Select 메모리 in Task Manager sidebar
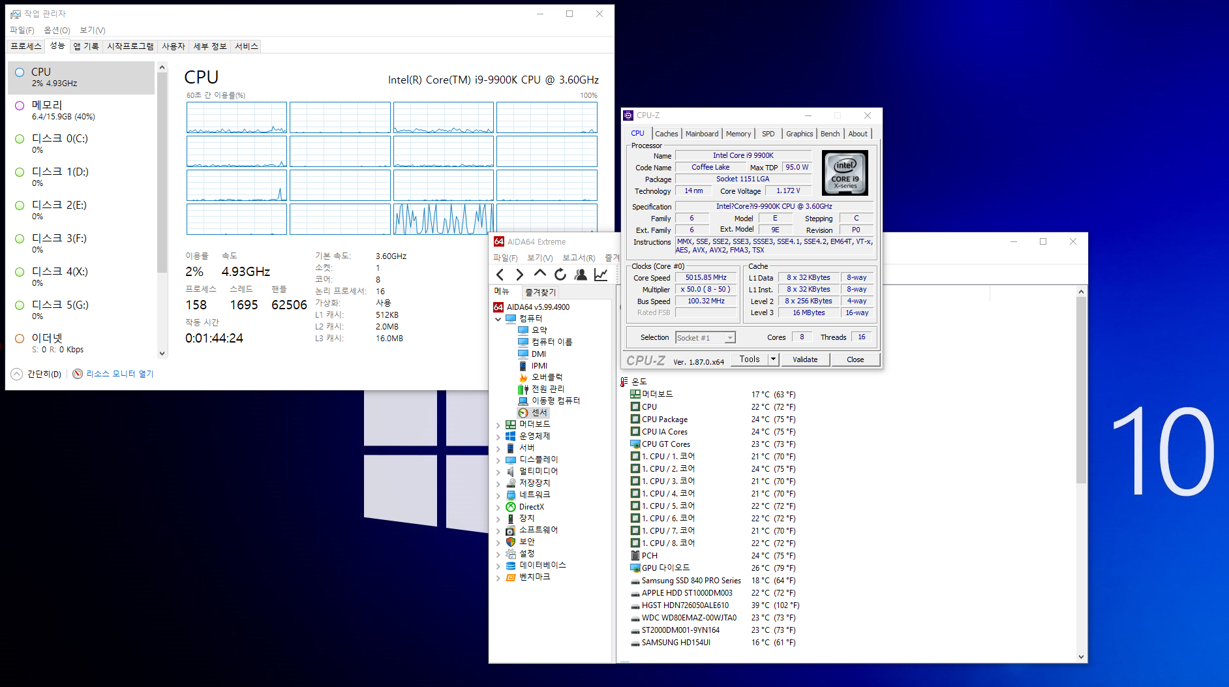Viewport: 1229px width, 687px height. [82, 110]
